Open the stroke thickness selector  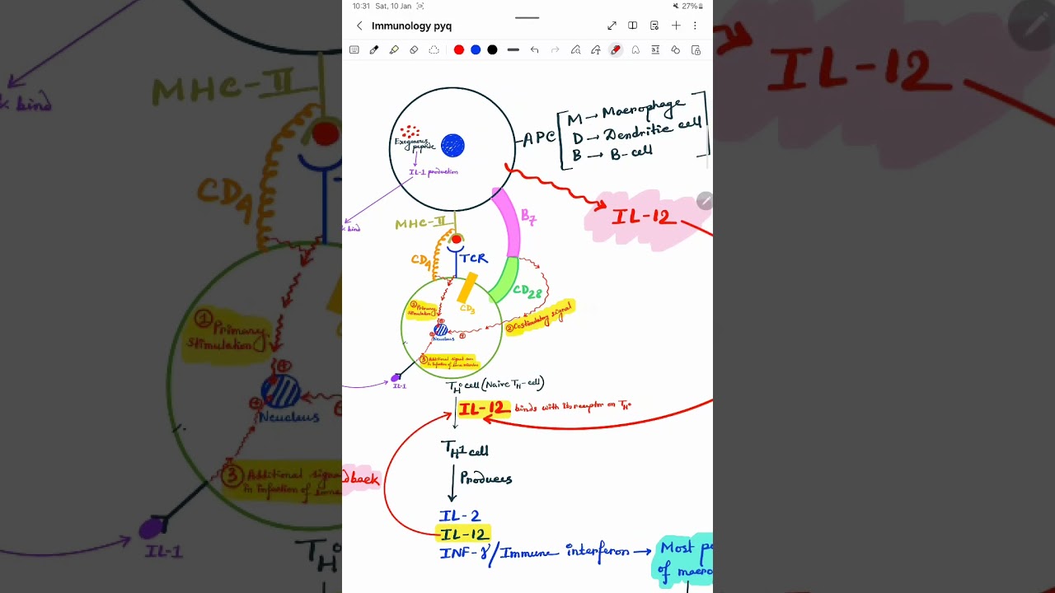tap(513, 50)
